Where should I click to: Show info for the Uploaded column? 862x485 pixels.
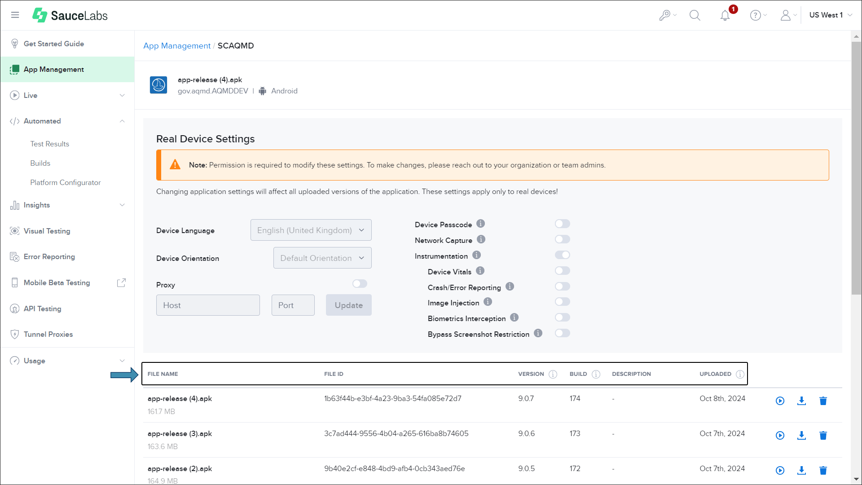click(x=740, y=375)
